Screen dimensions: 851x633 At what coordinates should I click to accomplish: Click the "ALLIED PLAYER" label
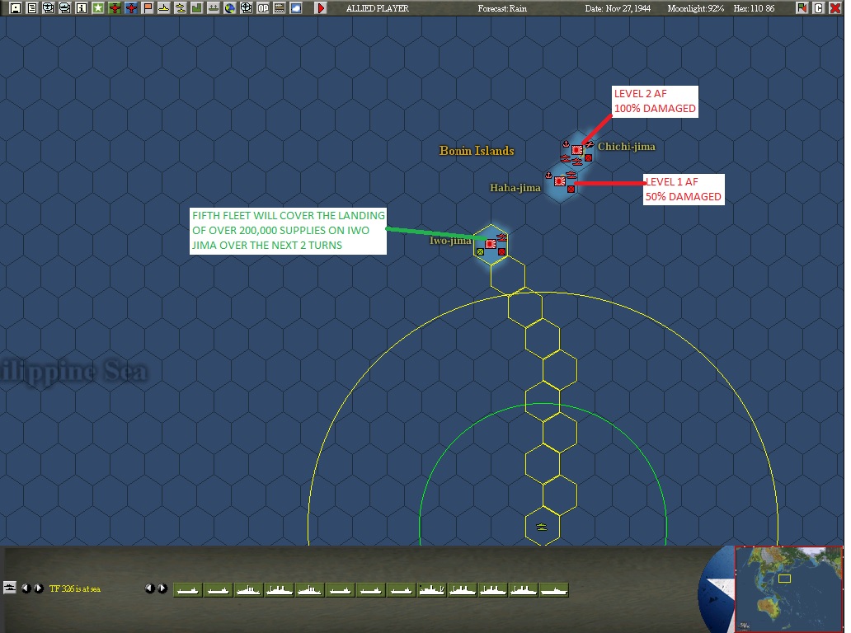[x=377, y=8]
